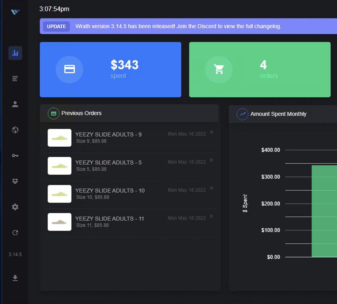Click the download update icon
Image resolution: width=337 pixels, height=304 pixels.
pyautogui.click(x=15, y=278)
